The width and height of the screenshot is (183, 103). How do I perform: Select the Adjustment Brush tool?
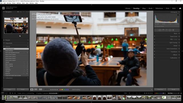click(x=176, y=30)
